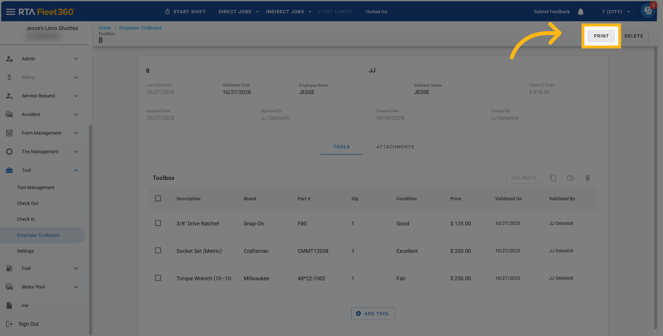The height and width of the screenshot is (336, 663).
Task: Click the Start Shift stopwatch icon
Action: coord(167,12)
